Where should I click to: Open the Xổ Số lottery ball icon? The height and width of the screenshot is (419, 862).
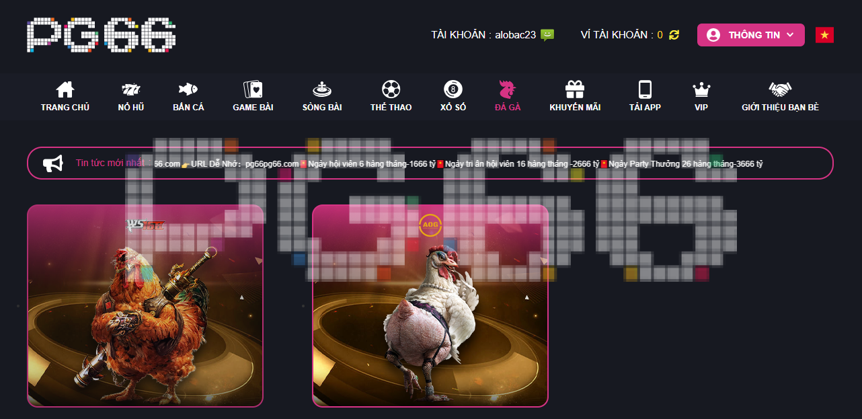coord(453,89)
